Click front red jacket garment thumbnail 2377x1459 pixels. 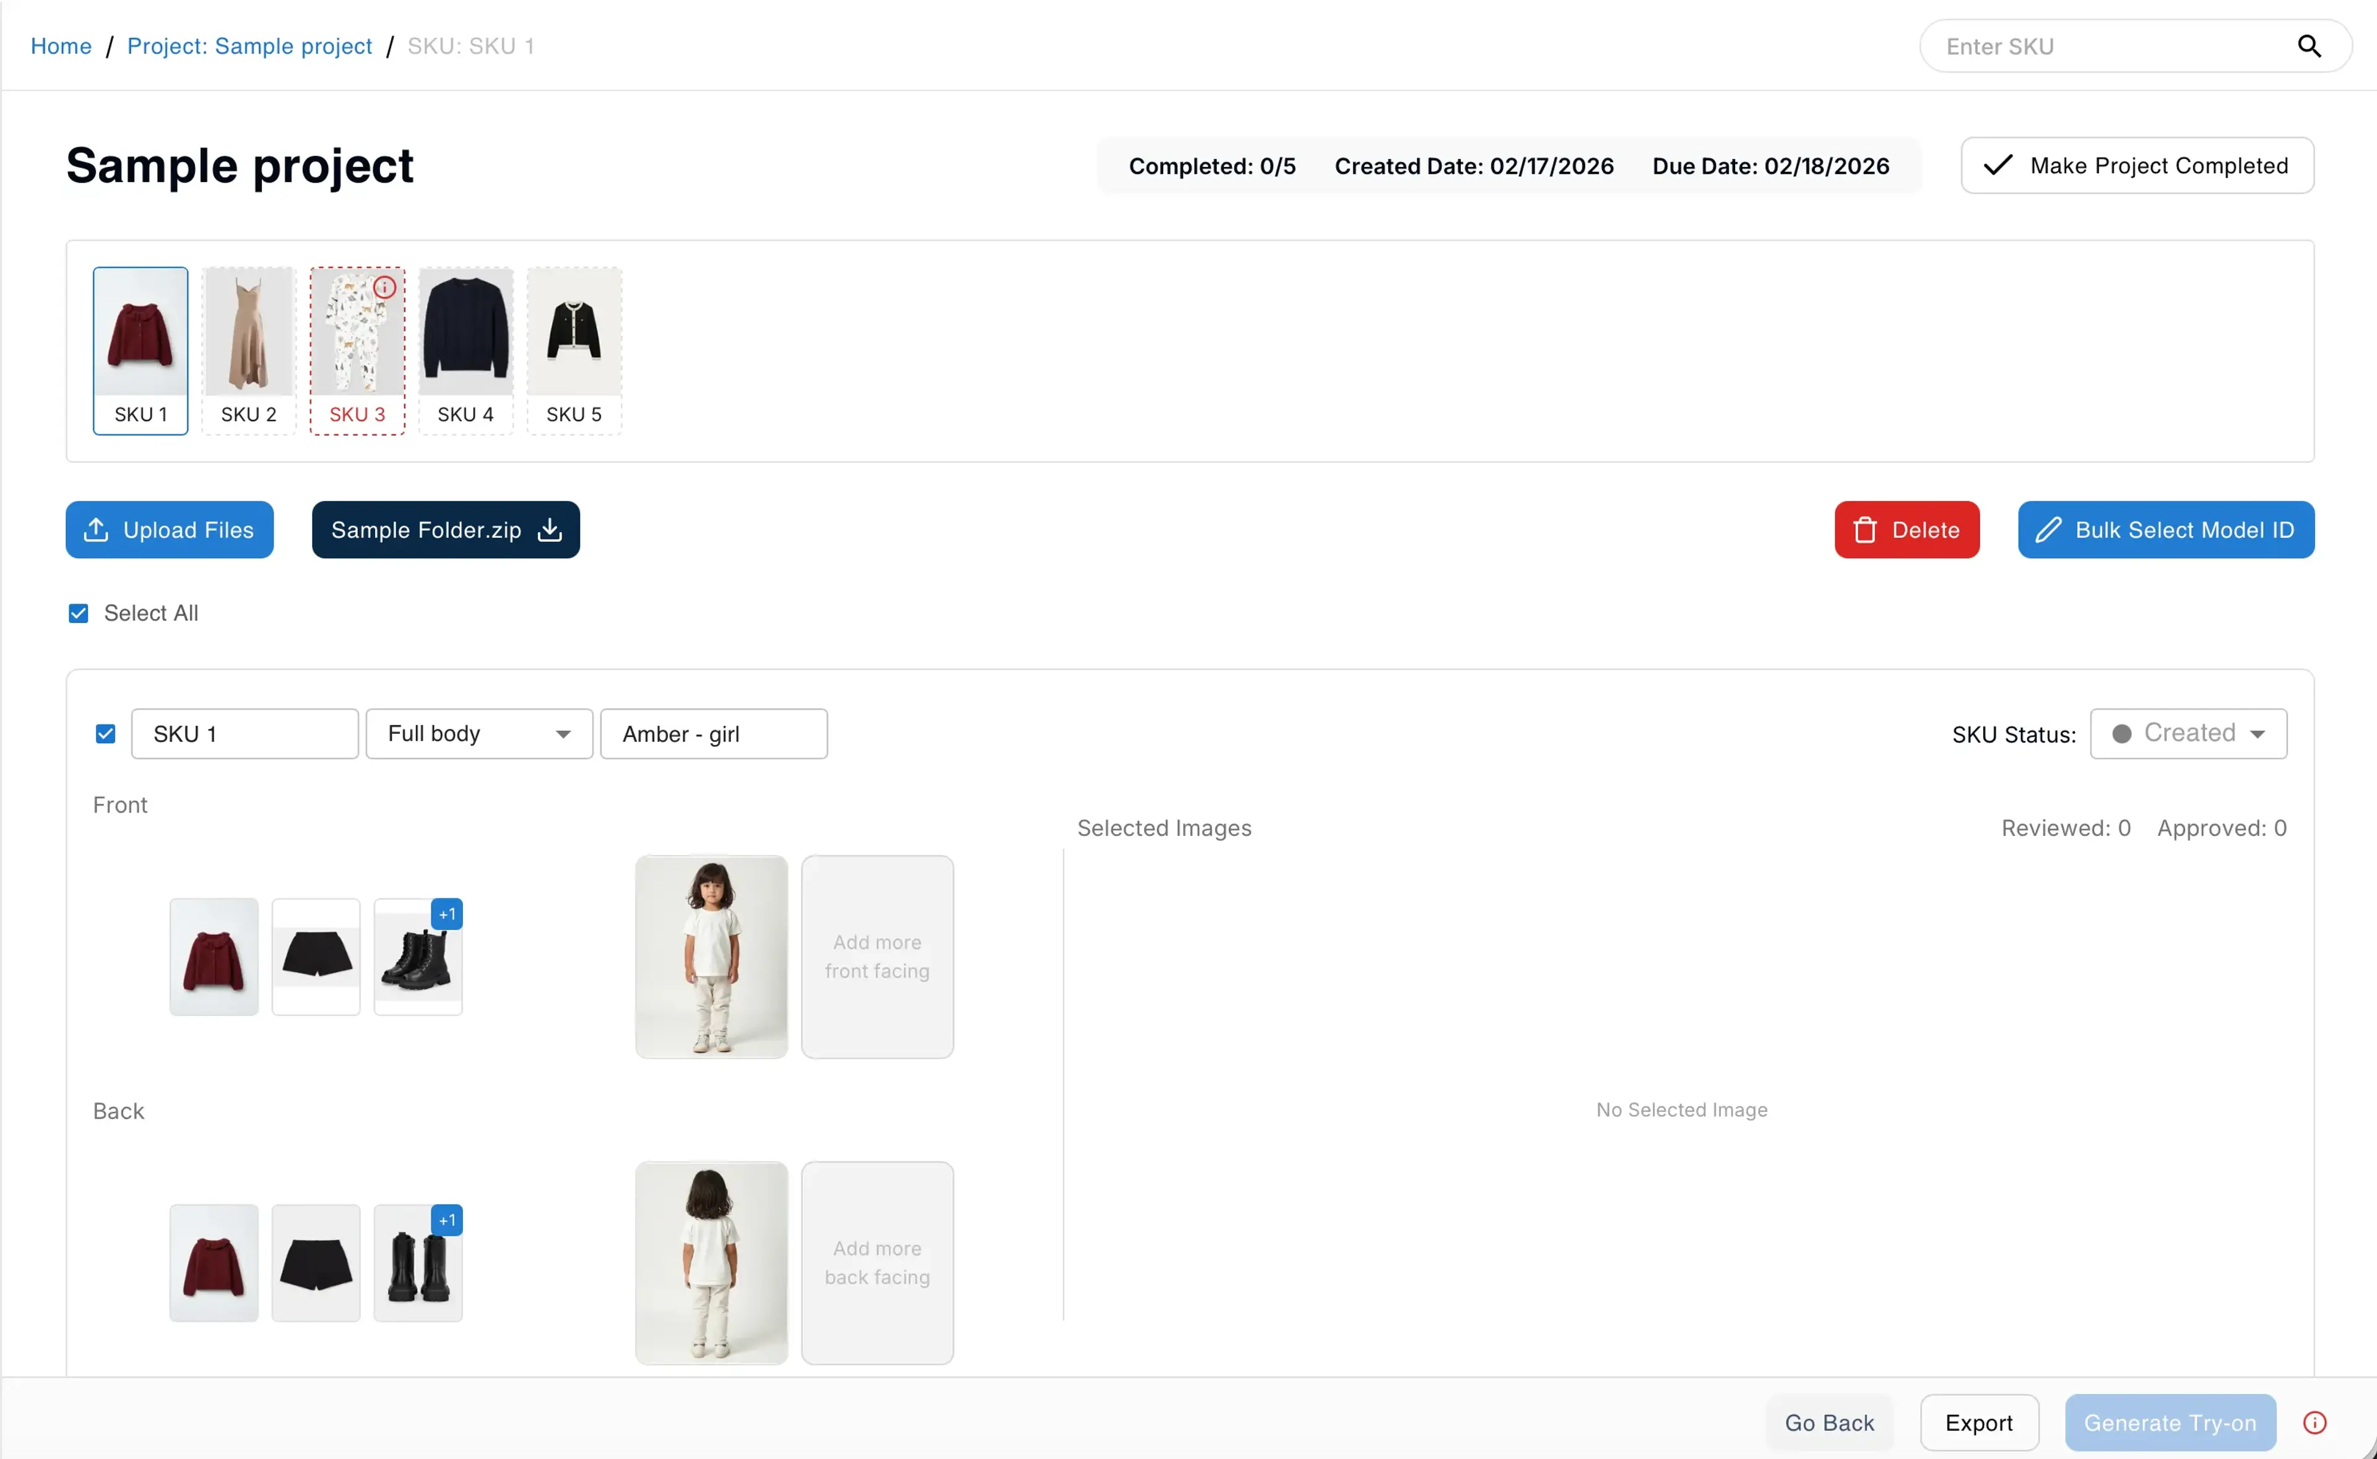tap(214, 956)
